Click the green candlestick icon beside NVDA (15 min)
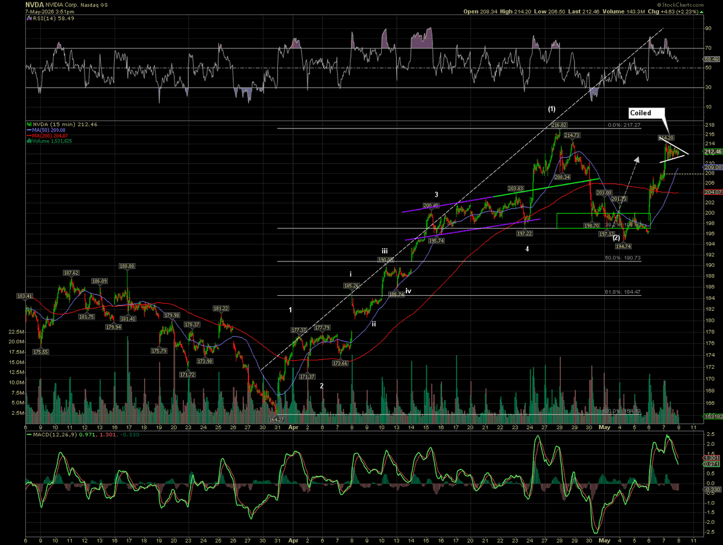723x545 pixels. pyautogui.click(x=29, y=124)
